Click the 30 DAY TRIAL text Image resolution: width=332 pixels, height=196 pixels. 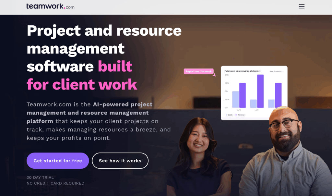point(40,178)
